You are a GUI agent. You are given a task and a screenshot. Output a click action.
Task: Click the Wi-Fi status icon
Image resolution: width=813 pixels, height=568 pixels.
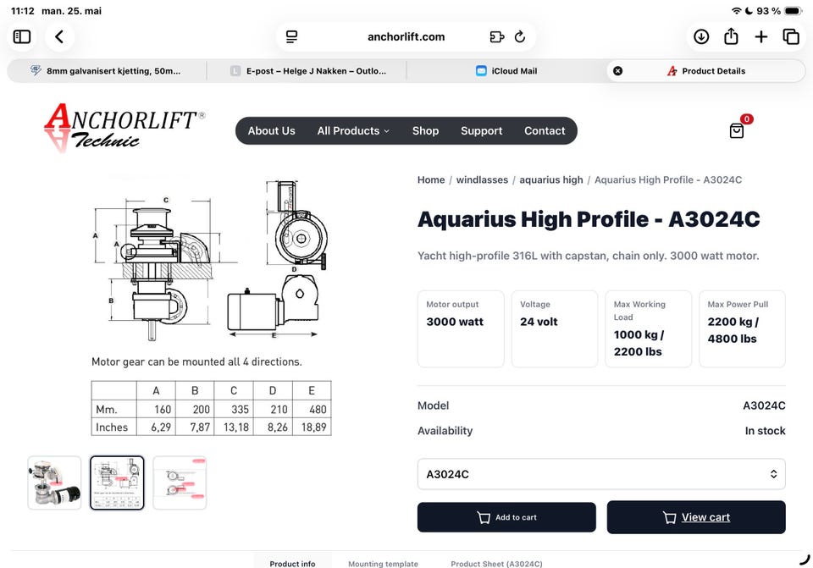(736, 10)
